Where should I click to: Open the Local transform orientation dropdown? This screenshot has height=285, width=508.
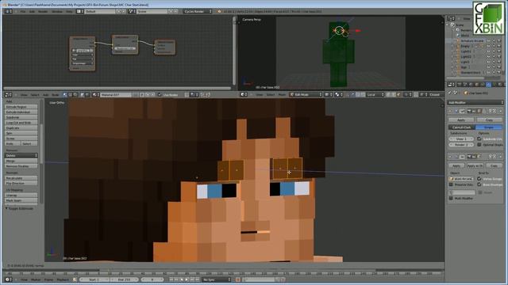[x=375, y=95]
